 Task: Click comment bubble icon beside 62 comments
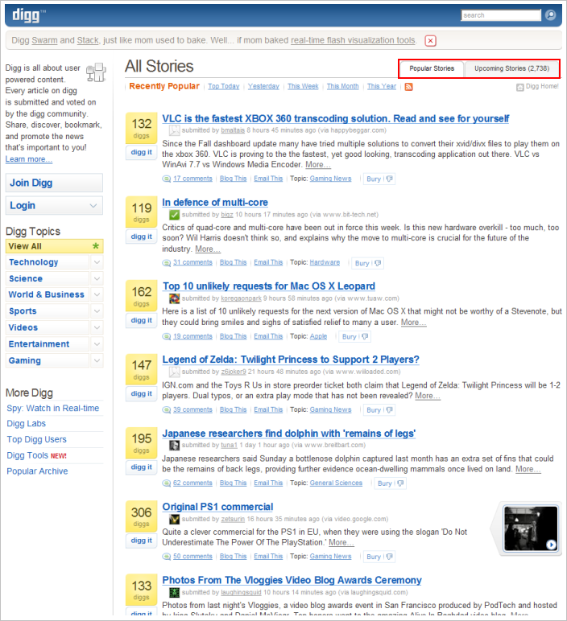pos(167,483)
